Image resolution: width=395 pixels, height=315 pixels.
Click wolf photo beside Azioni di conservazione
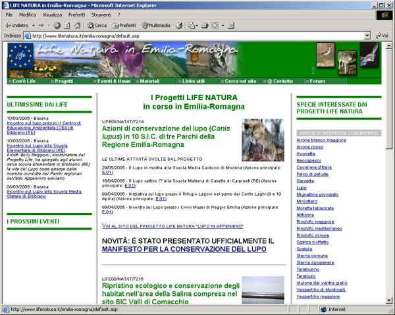(x=263, y=140)
